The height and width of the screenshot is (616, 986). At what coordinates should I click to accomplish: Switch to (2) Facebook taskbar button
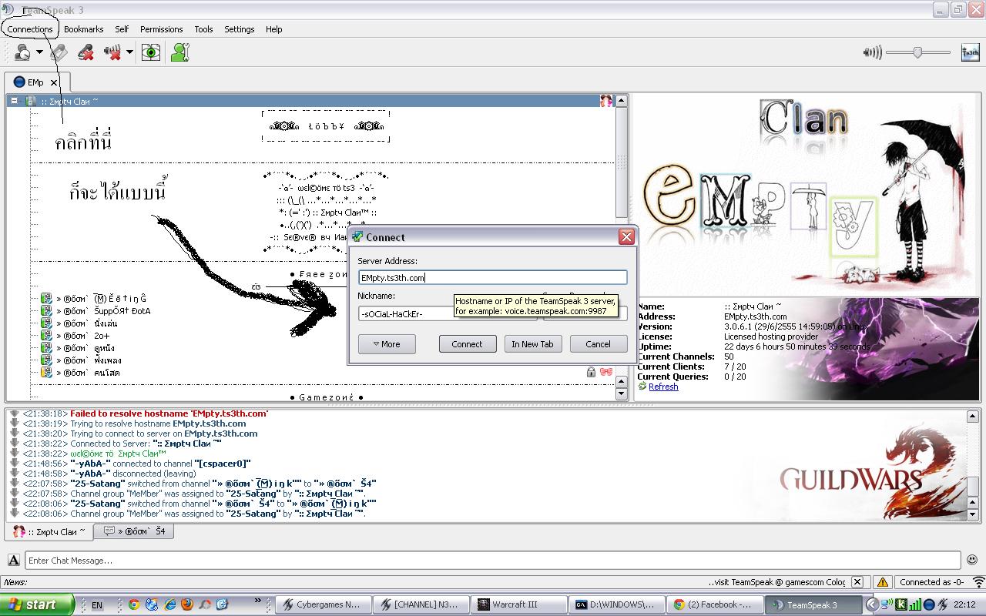pyautogui.click(x=714, y=604)
